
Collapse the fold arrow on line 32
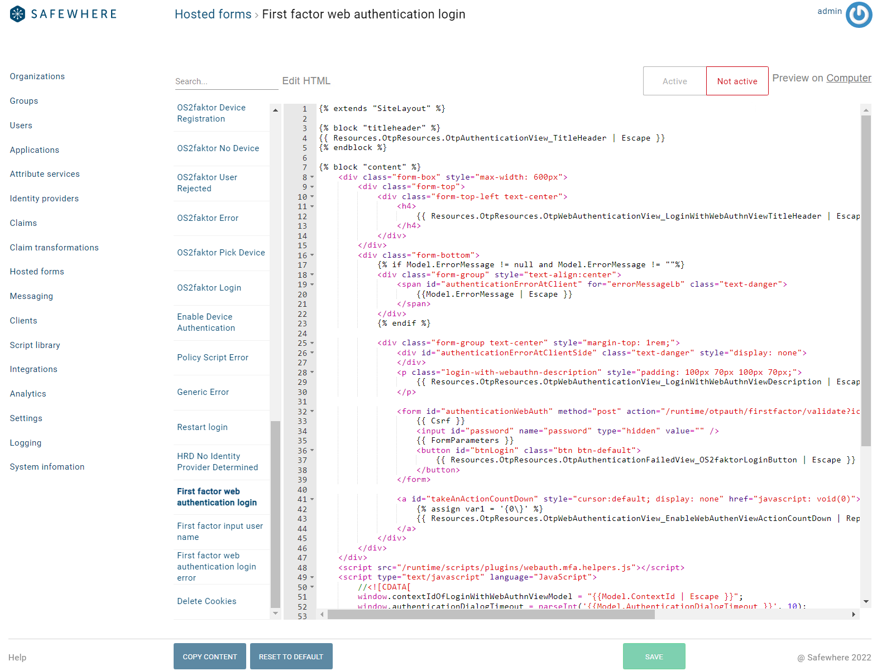pyautogui.click(x=312, y=412)
